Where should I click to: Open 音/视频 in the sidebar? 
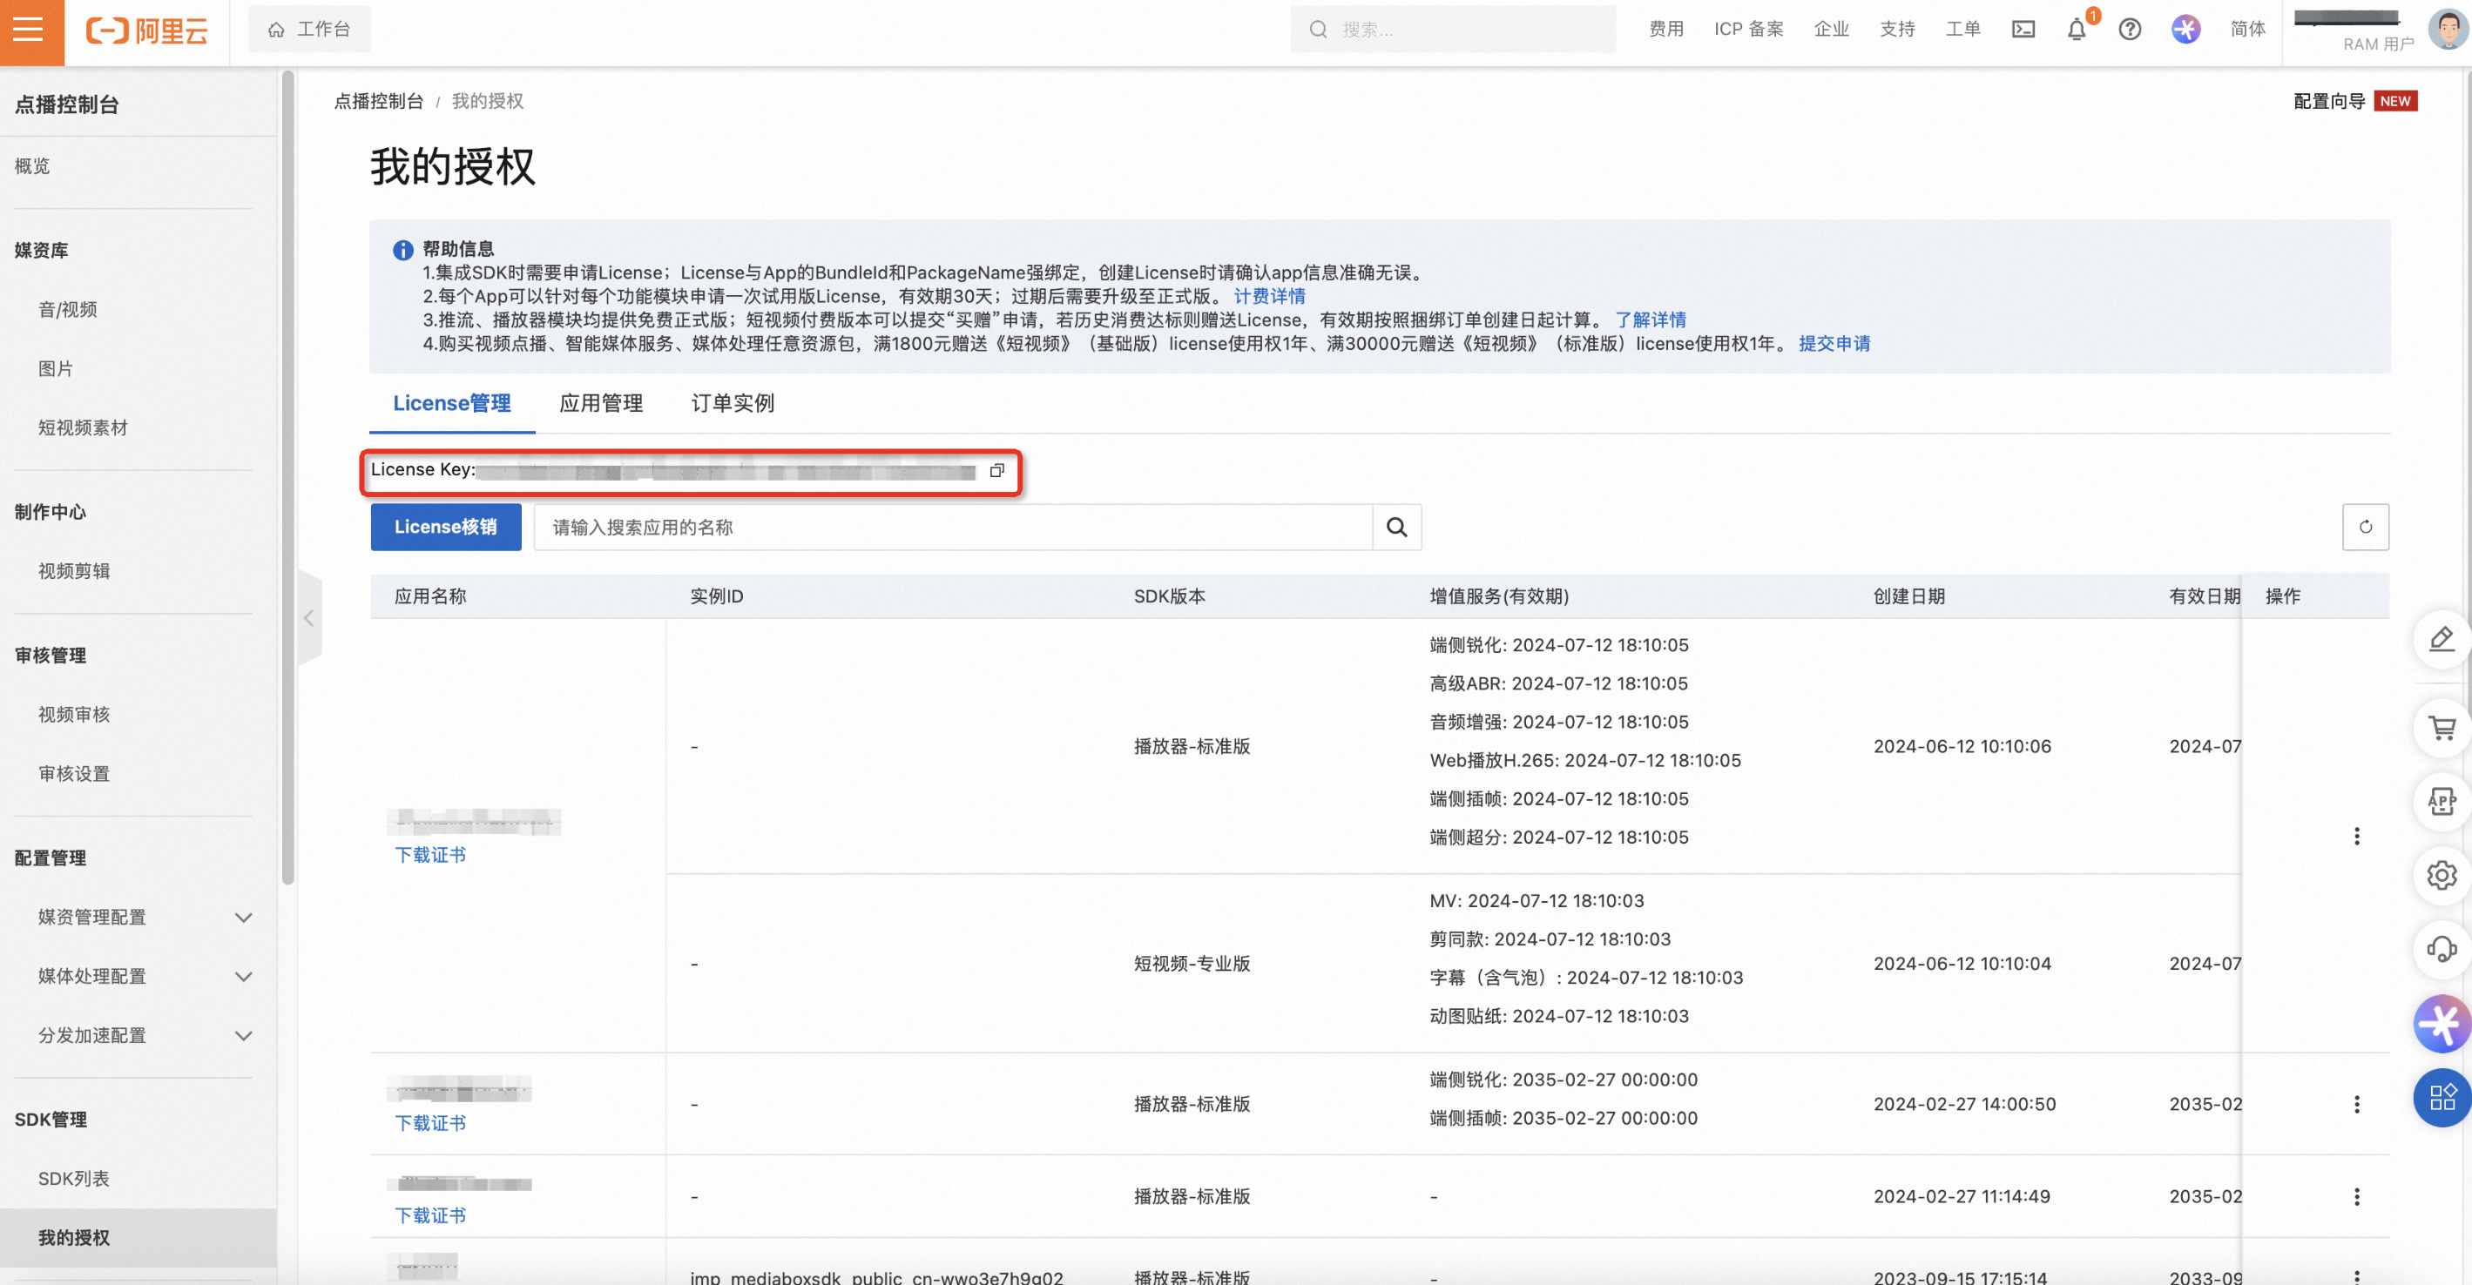(67, 310)
